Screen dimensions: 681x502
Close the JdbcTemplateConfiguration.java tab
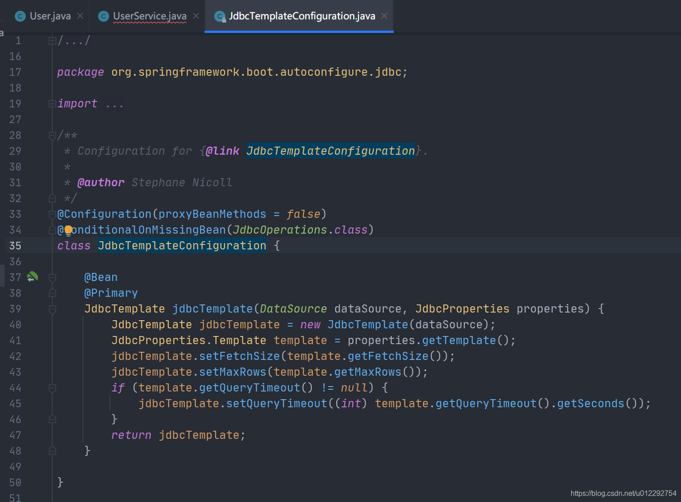click(384, 16)
